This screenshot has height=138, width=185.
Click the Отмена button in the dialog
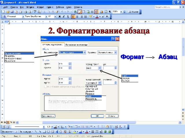pos(112,116)
